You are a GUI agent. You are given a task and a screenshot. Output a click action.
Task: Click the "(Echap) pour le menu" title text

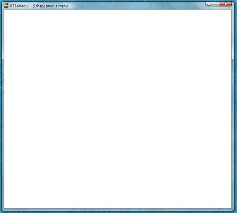50,6
